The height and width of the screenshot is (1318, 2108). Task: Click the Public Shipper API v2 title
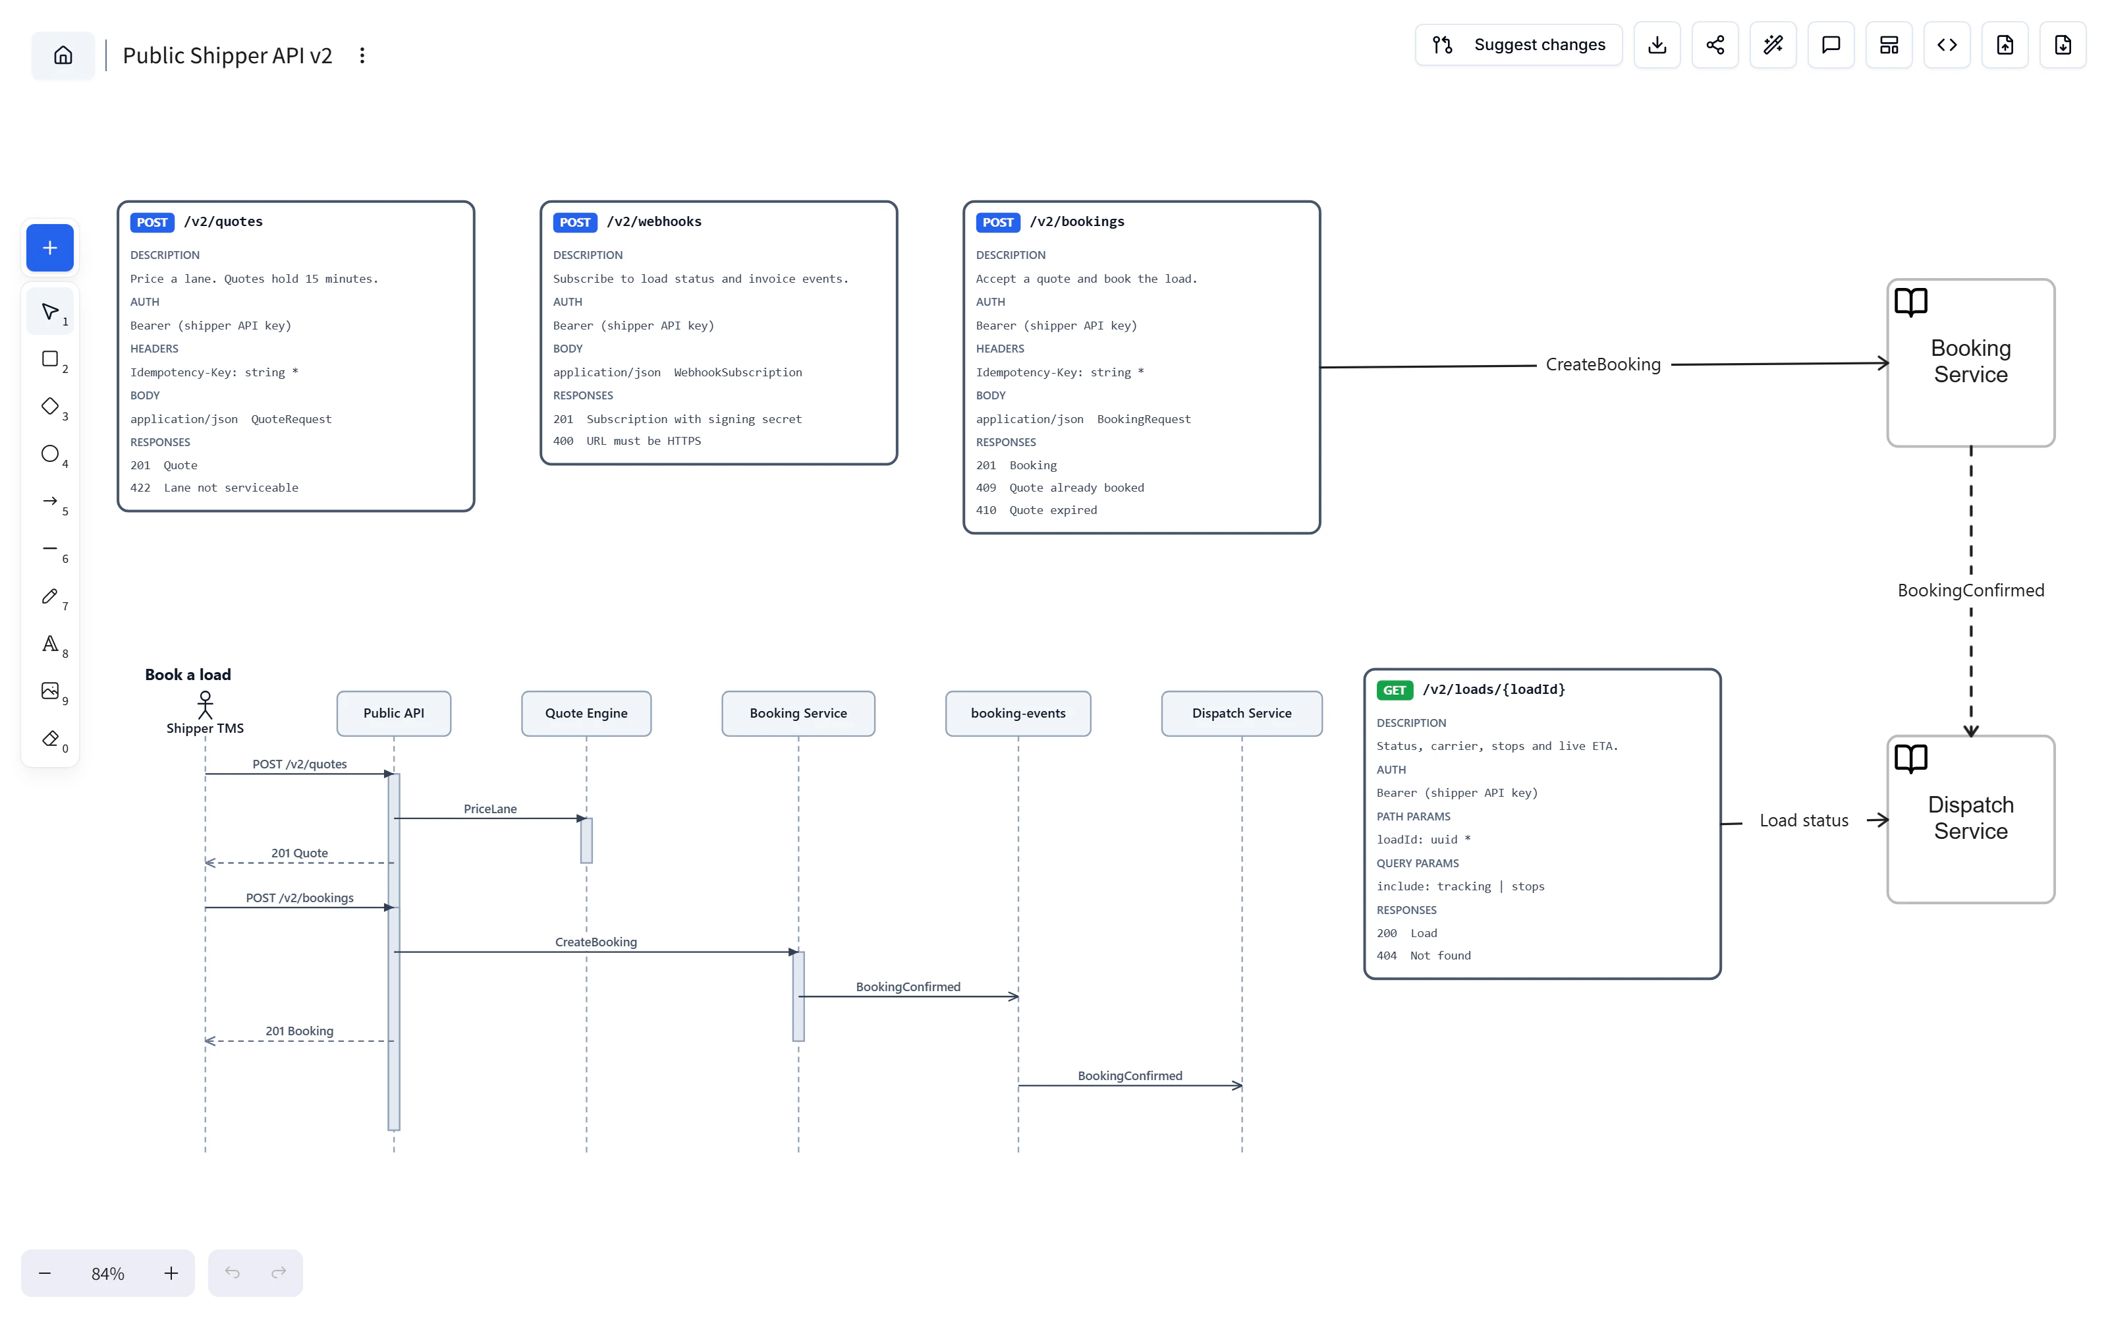[227, 56]
